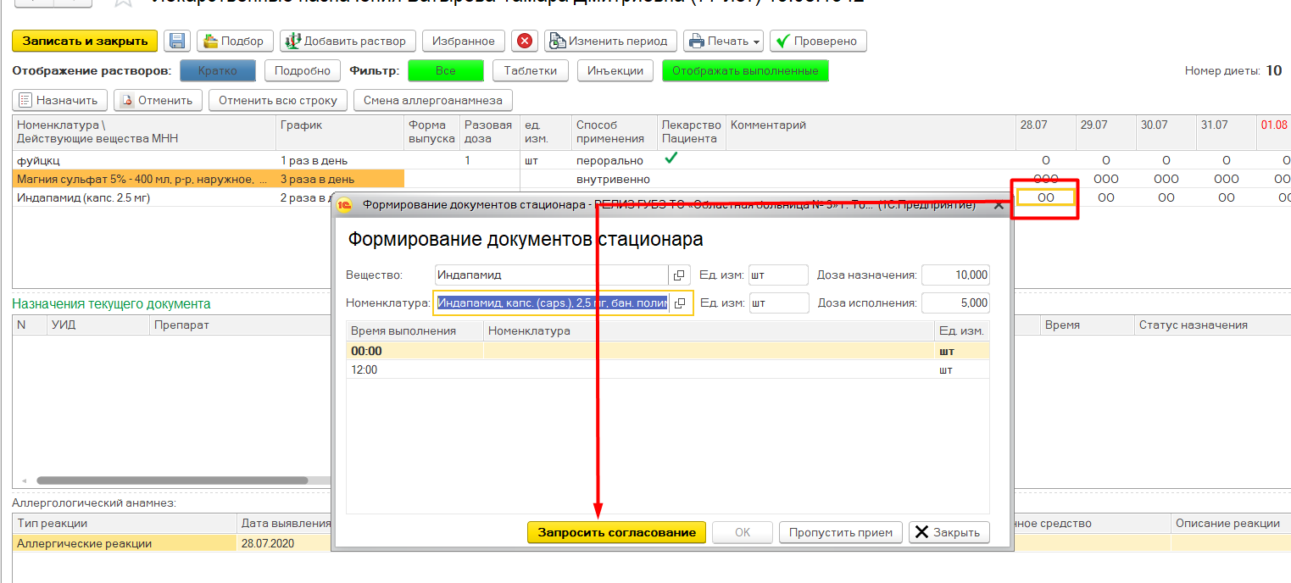Select the Таблетки filter
The width and height of the screenshot is (1291, 583).
530,71
